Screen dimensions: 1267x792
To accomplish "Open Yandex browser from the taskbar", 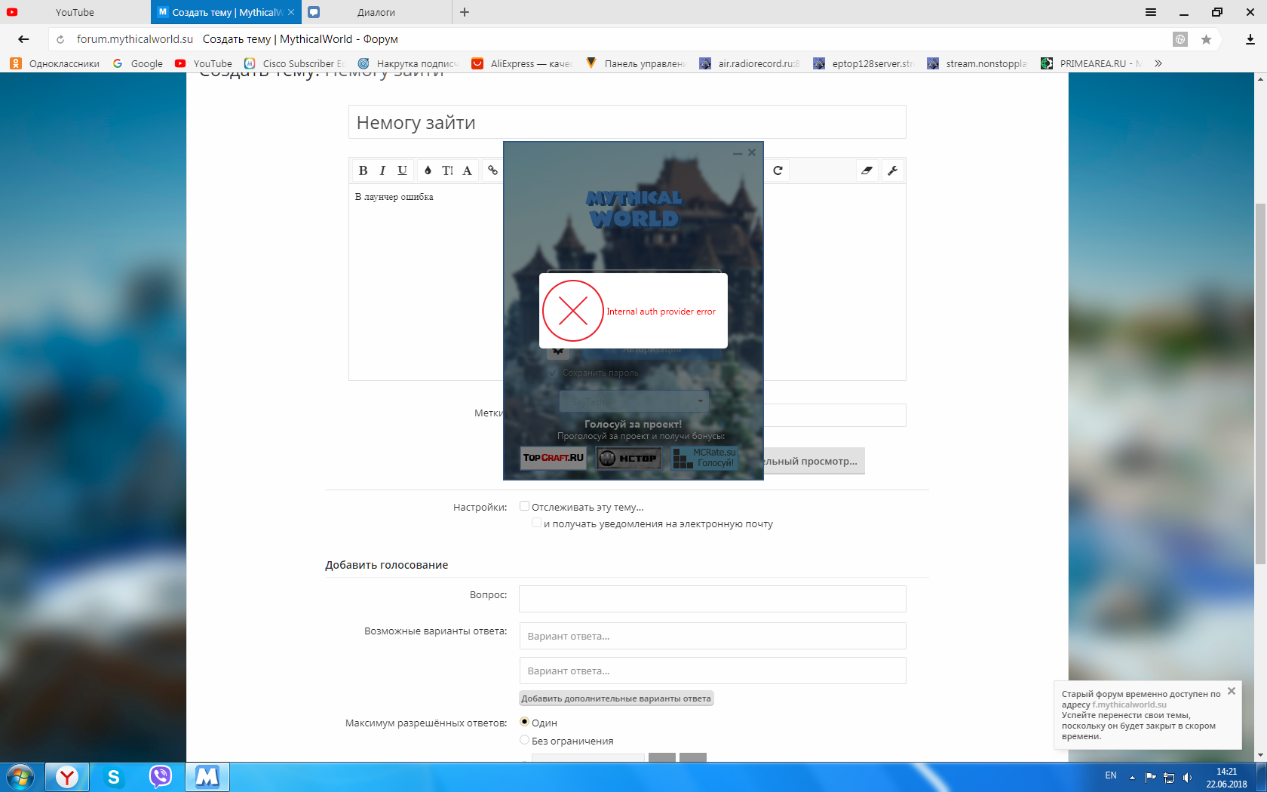I will point(67,777).
